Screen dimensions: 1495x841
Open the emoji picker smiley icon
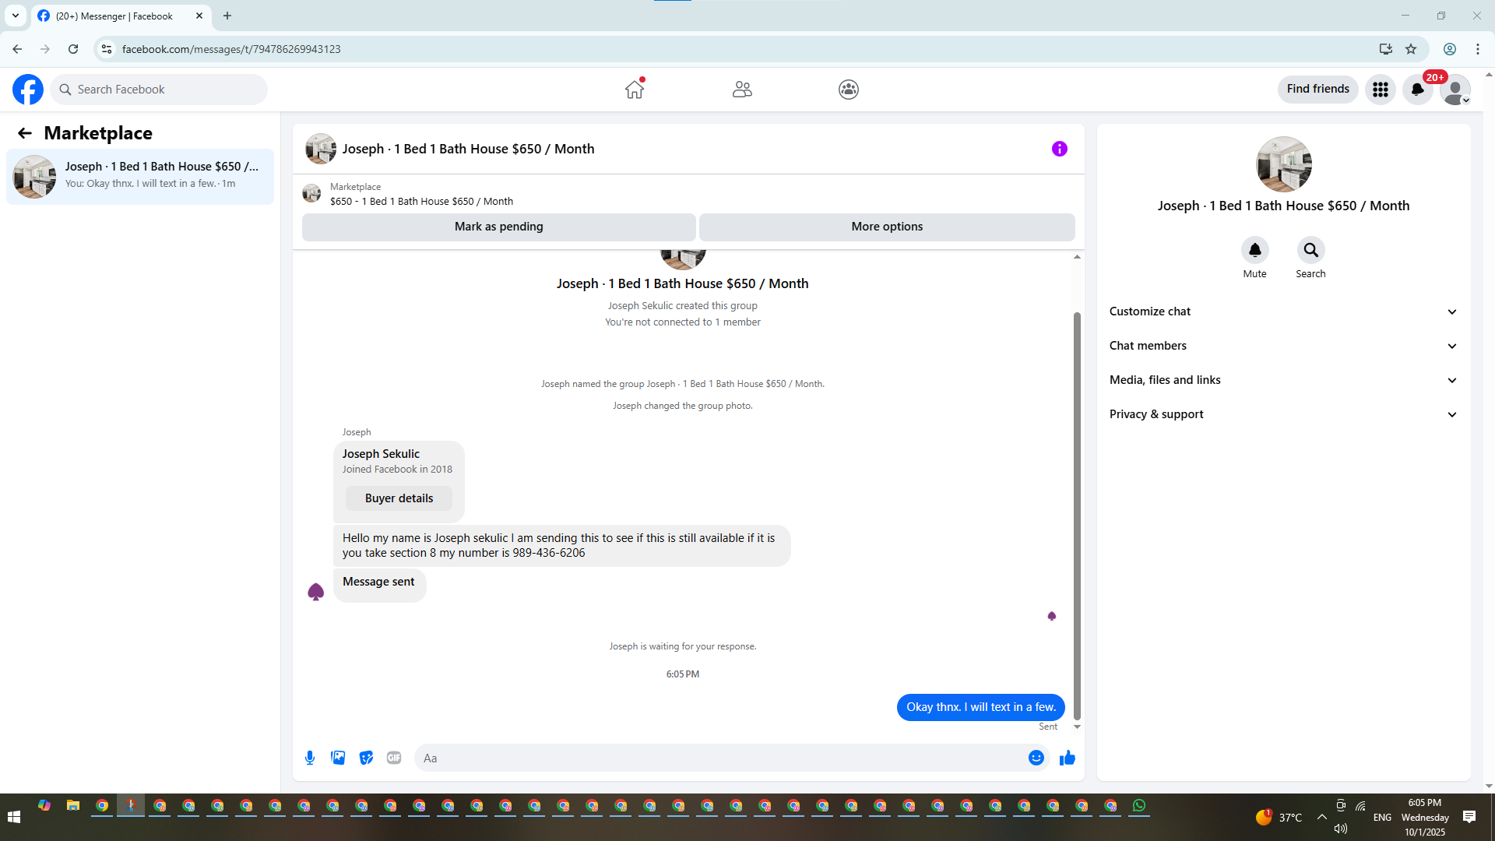click(1036, 758)
